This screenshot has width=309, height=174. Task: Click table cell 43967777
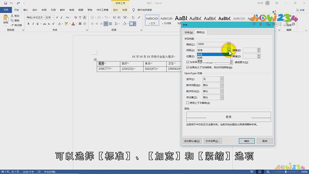pos(109,69)
